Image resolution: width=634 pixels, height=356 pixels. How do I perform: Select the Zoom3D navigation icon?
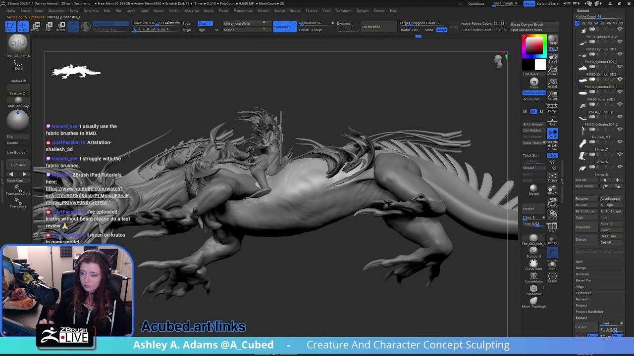click(x=552, y=202)
